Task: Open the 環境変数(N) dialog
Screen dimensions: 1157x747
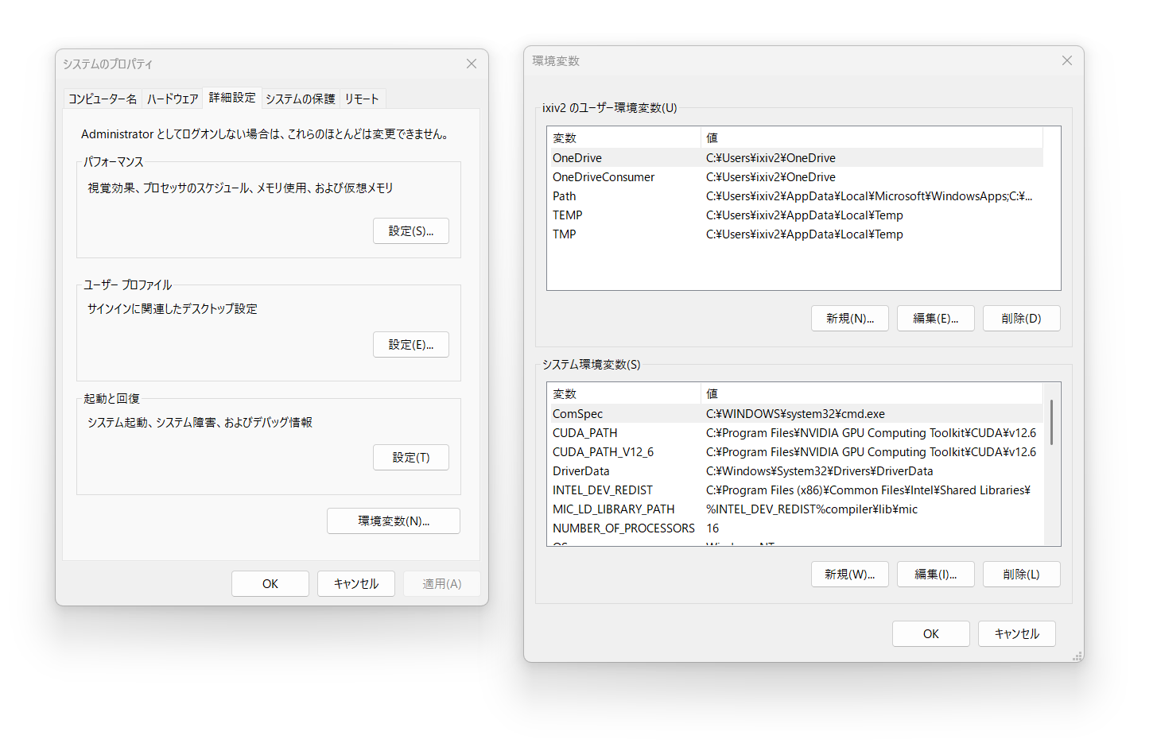Action: [393, 521]
